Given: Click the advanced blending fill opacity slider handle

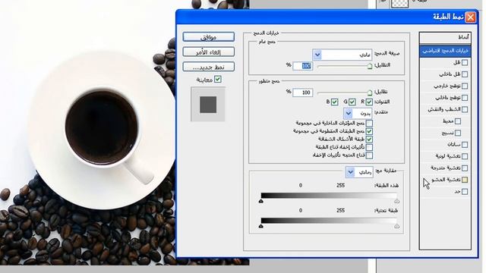Looking at the screenshot, I should coord(370,93).
